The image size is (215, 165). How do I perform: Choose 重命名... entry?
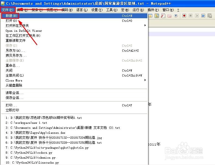74,66
